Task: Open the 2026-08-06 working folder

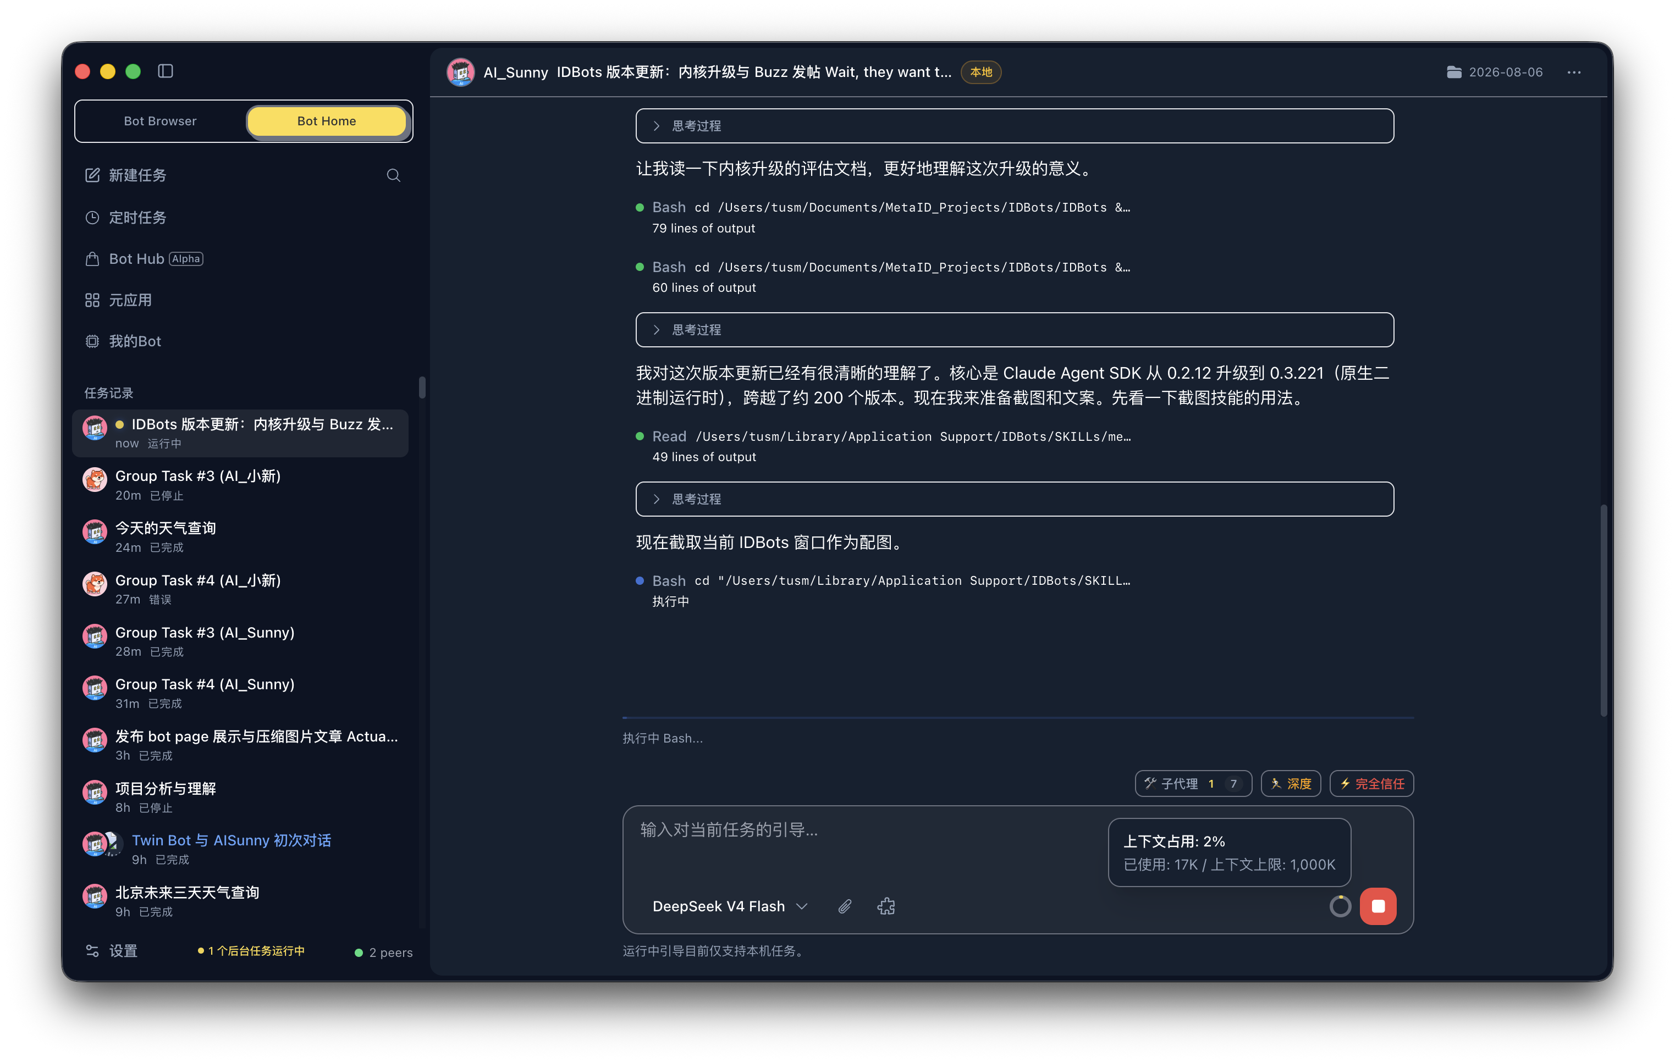Action: click(1494, 73)
